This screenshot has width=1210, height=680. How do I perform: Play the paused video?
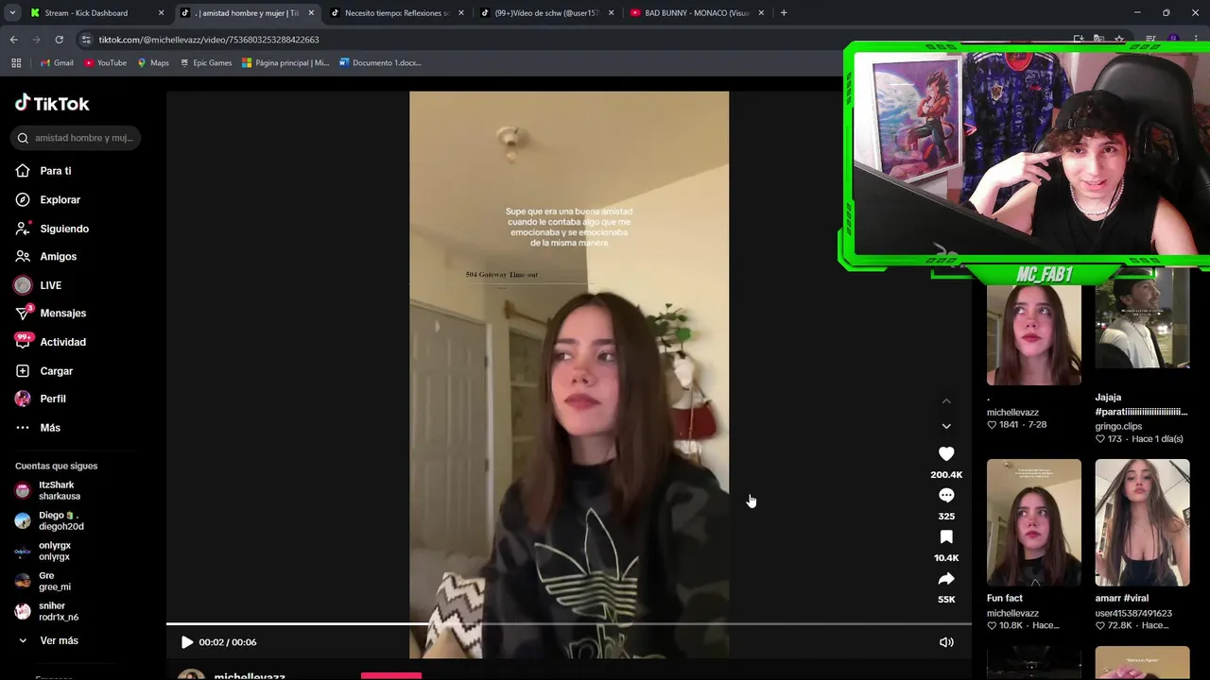click(187, 642)
